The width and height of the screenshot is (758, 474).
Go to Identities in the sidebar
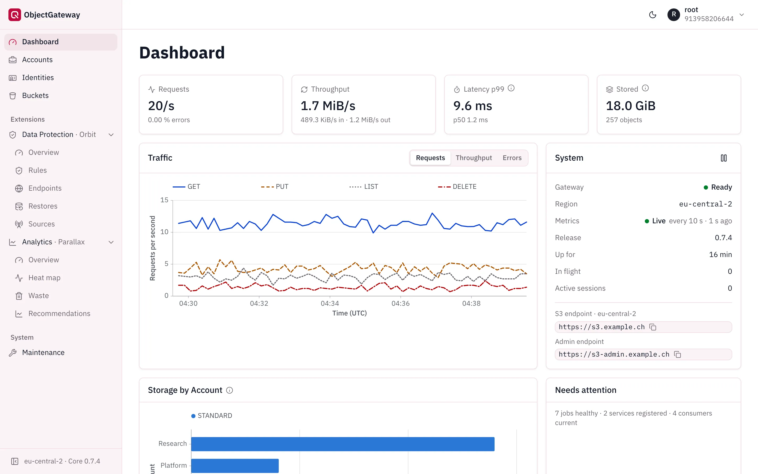click(x=61, y=77)
